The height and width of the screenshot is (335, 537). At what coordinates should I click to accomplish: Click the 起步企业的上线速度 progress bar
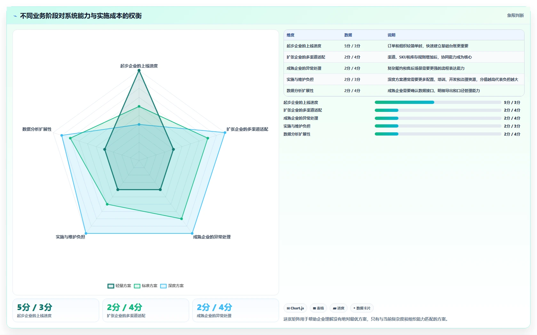438,102
